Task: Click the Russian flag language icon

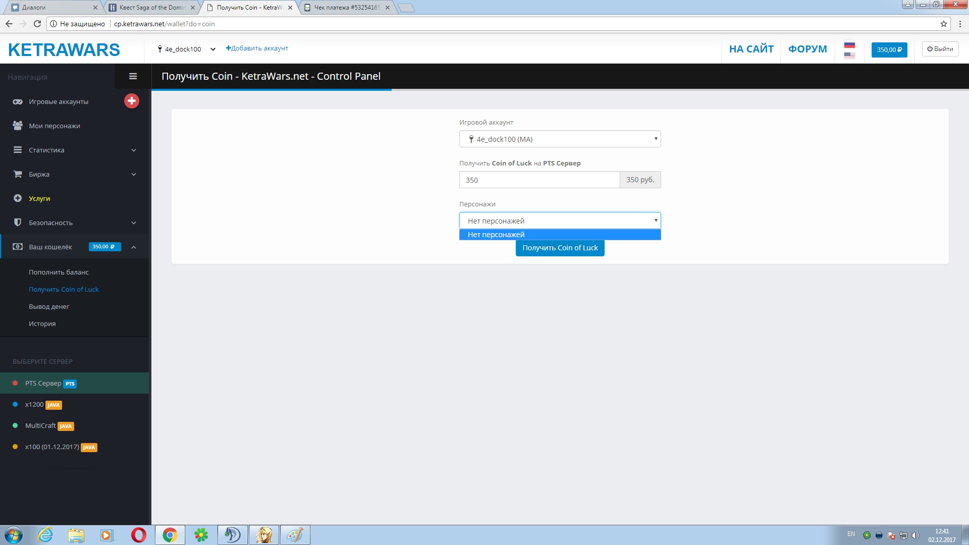Action: point(849,45)
